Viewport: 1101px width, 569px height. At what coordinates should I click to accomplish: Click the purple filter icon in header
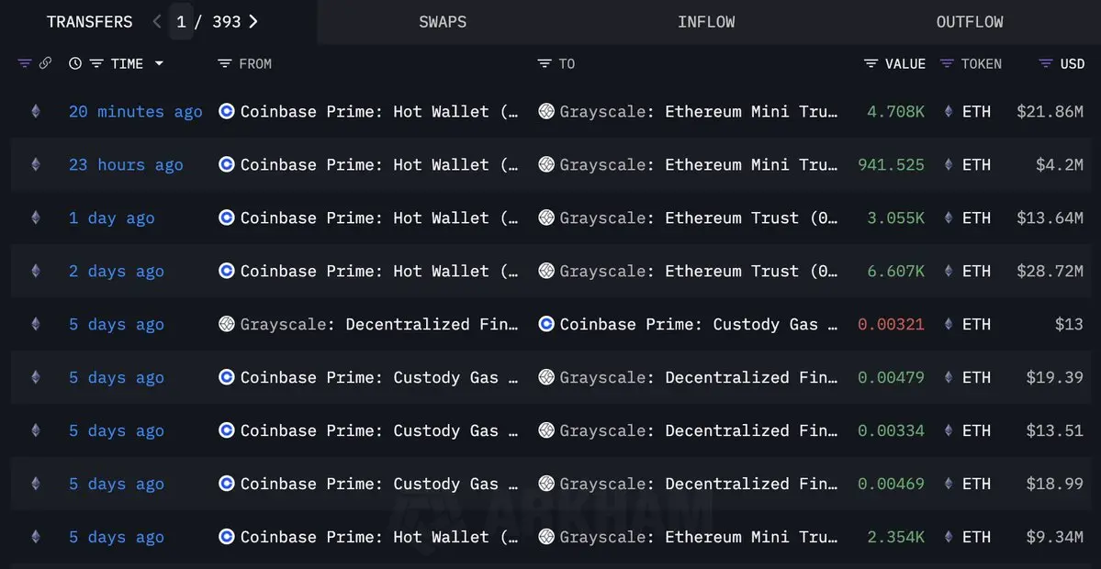pos(25,64)
